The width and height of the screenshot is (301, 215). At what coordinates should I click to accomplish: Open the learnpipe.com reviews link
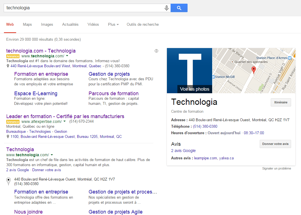(205, 158)
